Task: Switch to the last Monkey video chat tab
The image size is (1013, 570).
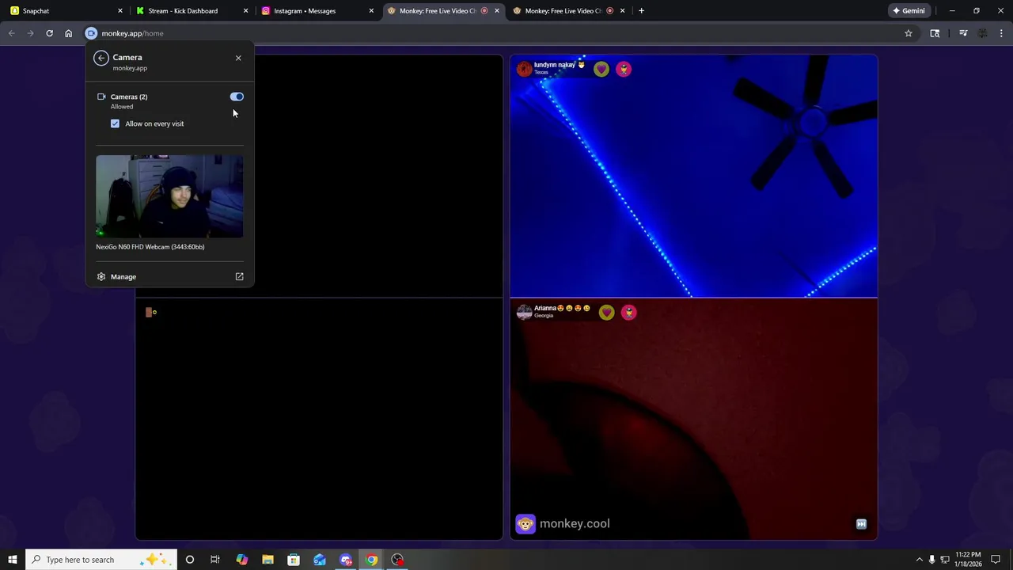Action: [x=568, y=11]
